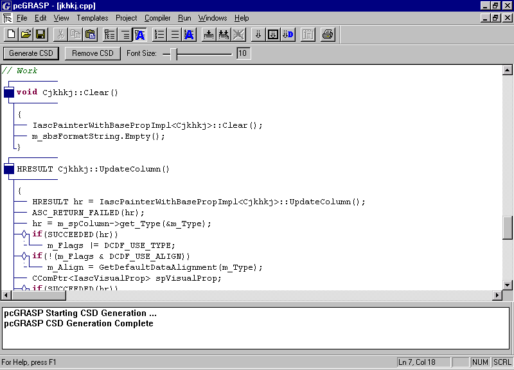The width and height of the screenshot is (514, 370).
Task: Save the file with the floppy disk icon
Action: pyautogui.click(x=40, y=35)
